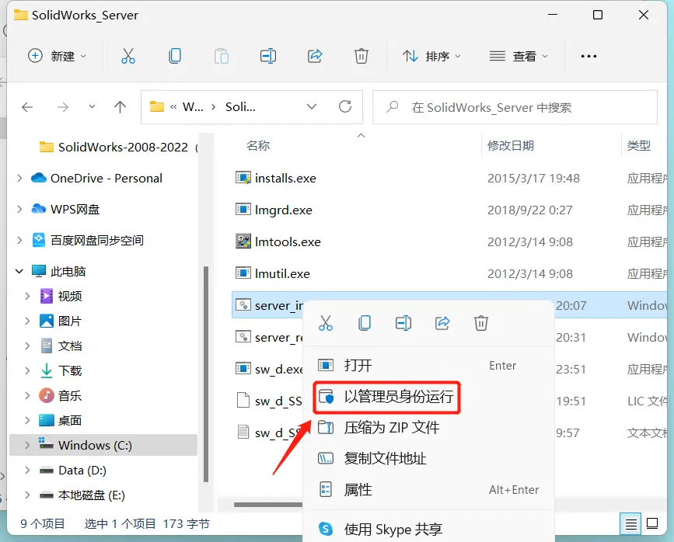Open the 新建 dropdown button

tap(58, 56)
